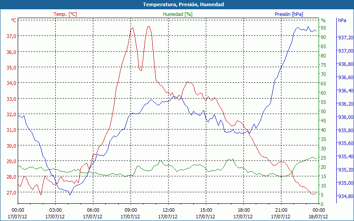
Task: Click the 935,00 pressure axis value
Action: [x=346, y=183]
